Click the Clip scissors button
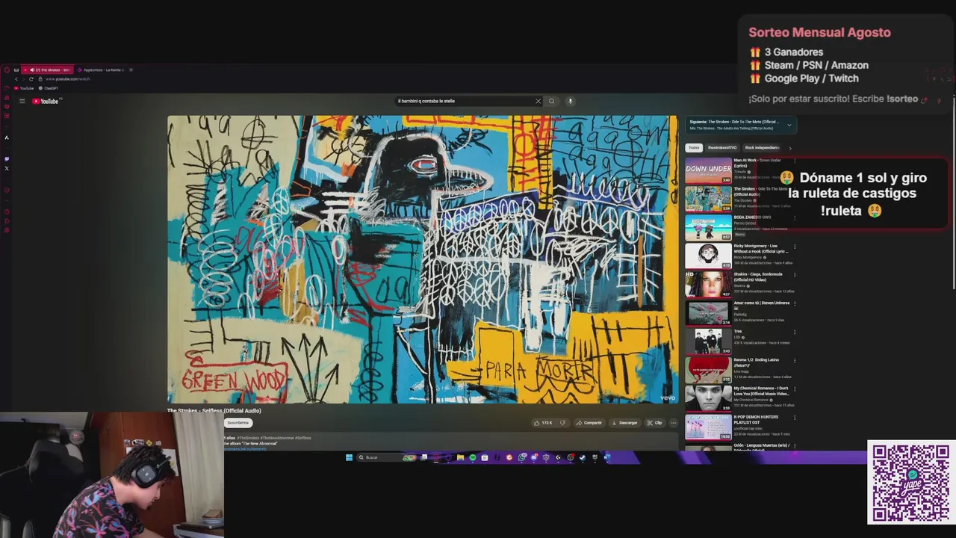The image size is (956, 538). [x=654, y=423]
